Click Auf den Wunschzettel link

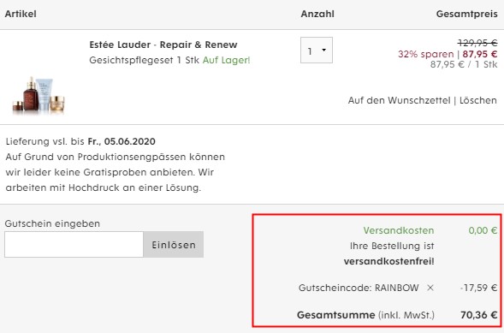tap(399, 100)
